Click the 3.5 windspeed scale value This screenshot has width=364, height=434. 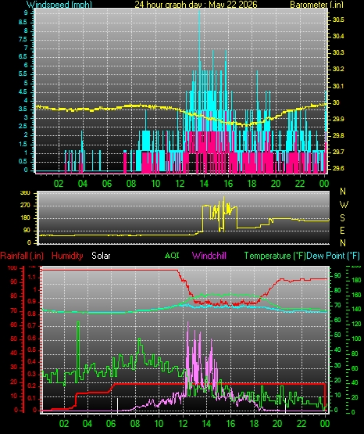coord(23,109)
